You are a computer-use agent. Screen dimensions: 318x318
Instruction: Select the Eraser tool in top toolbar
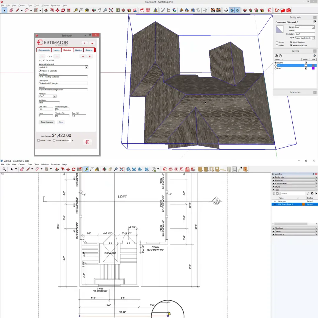[11, 10]
